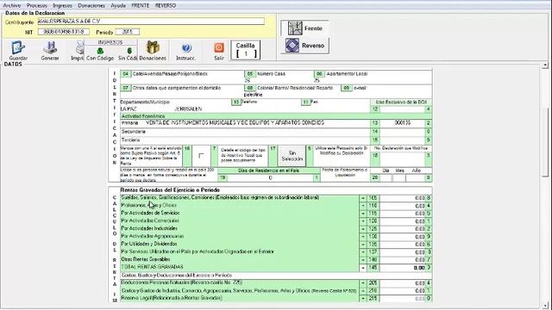Switch to the Frente form side
This screenshot has width=552, height=310.
tap(304, 28)
